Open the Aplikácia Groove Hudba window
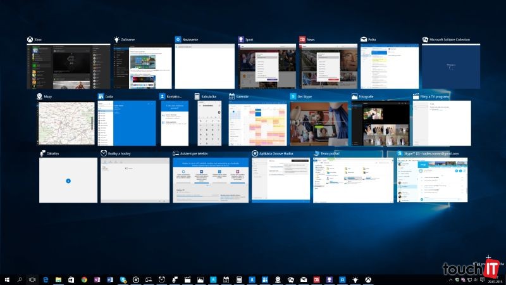 coord(280,180)
